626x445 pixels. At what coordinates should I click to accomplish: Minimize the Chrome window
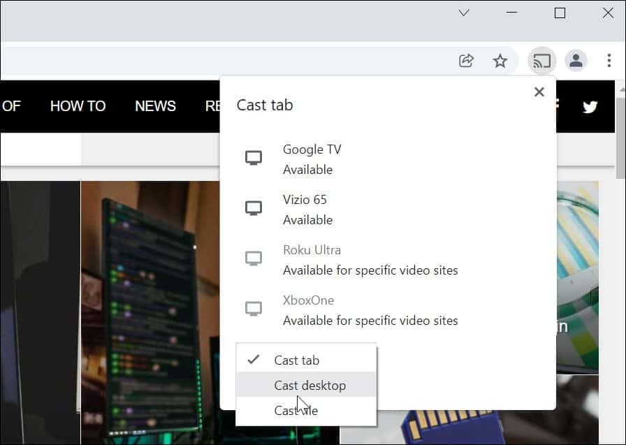[x=512, y=13]
